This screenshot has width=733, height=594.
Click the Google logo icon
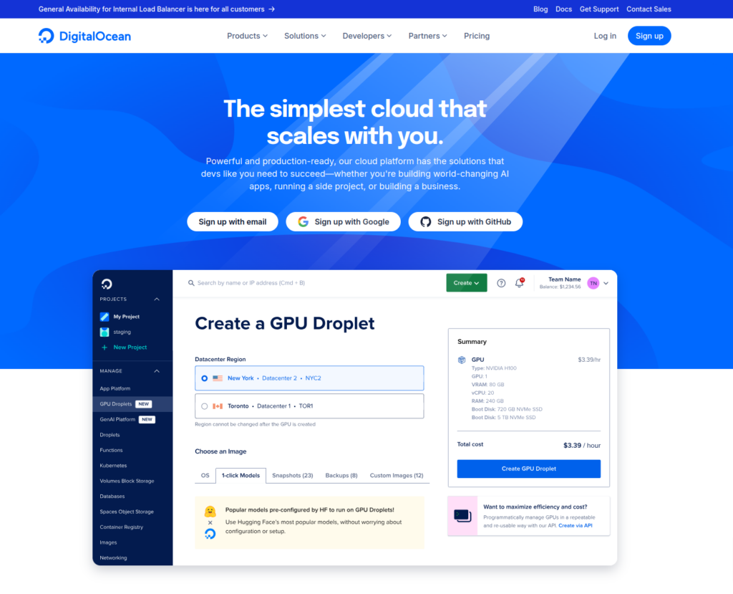(304, 222)
